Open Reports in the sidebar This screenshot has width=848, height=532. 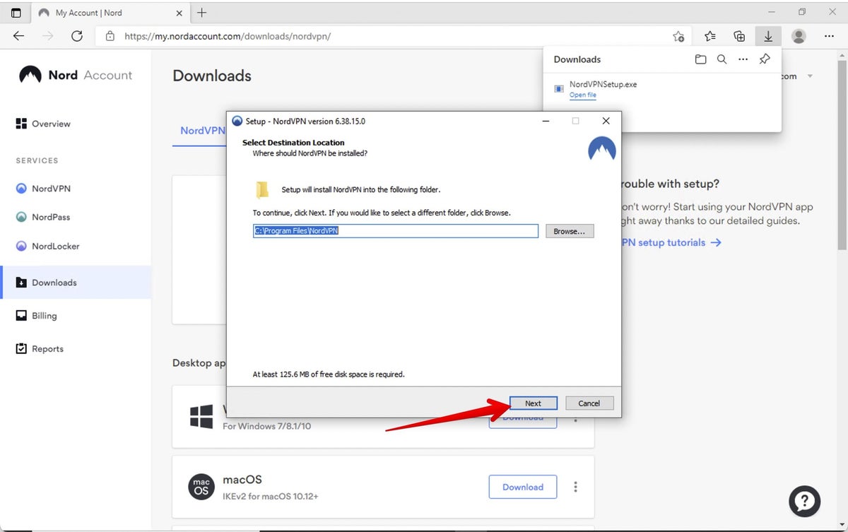click(x=40, y=349)
